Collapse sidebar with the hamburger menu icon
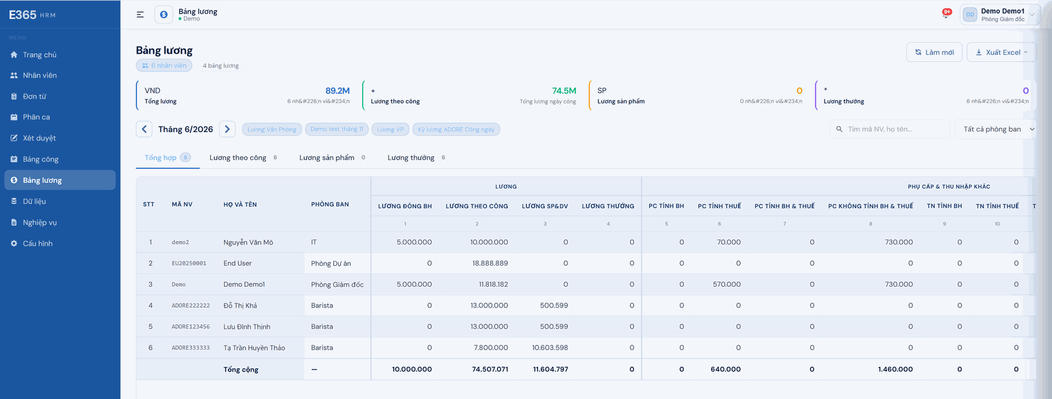This screenshot has width=1052, height=399. pyautogui.click(x=140, y=15)
